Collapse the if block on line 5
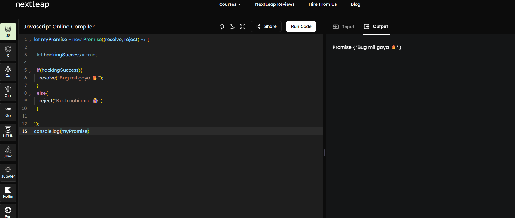The image size is (515, 218). 29,72
